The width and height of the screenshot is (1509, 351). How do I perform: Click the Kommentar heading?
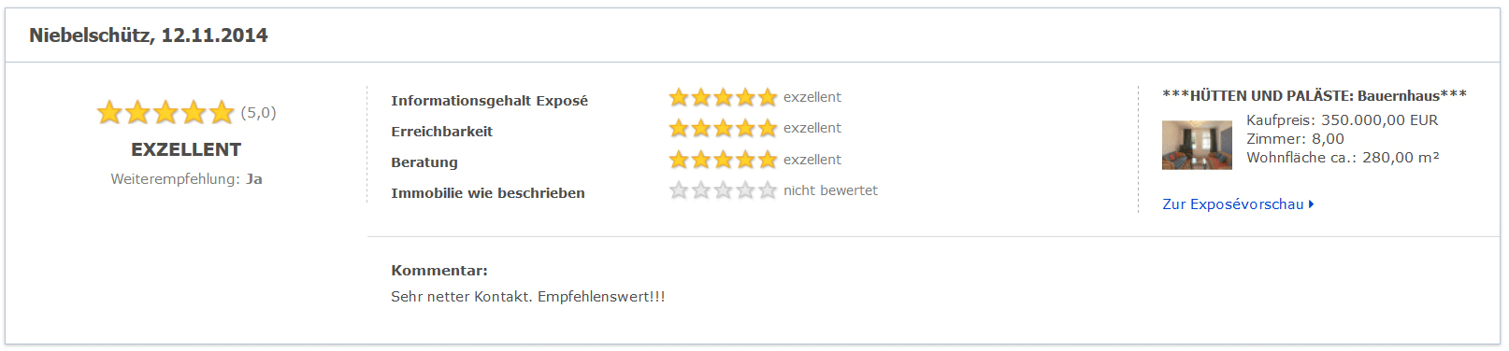(x=439, y=271)
